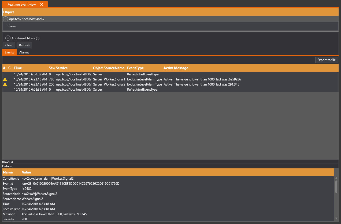
Task: Export events with Export to file
Action: [x=326, y=60]
